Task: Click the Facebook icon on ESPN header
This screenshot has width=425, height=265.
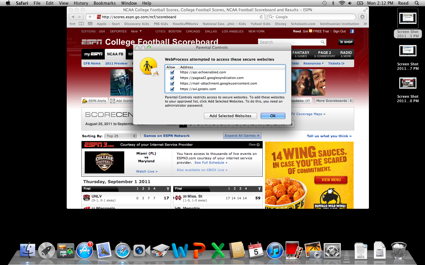Action: coord(352,31)
